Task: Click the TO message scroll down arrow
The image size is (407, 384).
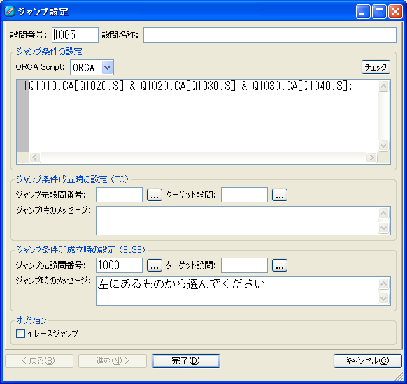Action: pos(384,228)
